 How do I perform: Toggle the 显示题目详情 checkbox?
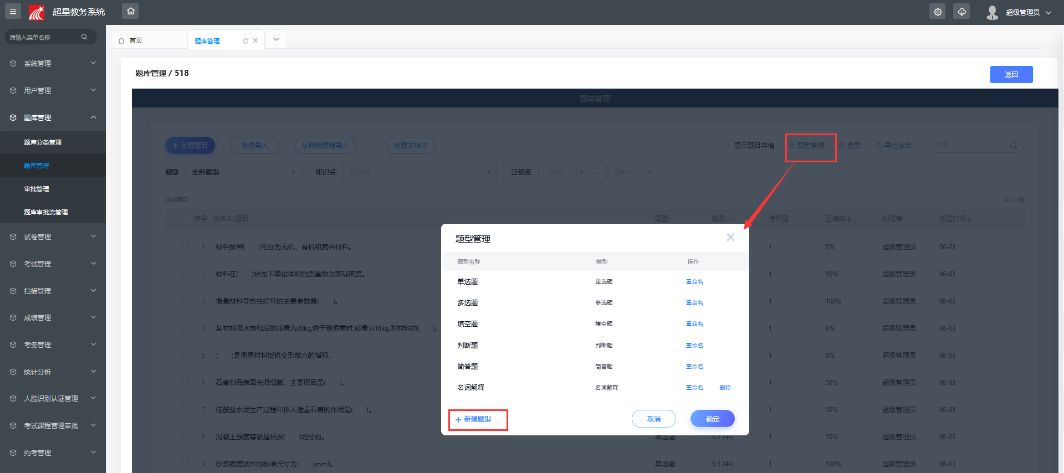[725, 145]
